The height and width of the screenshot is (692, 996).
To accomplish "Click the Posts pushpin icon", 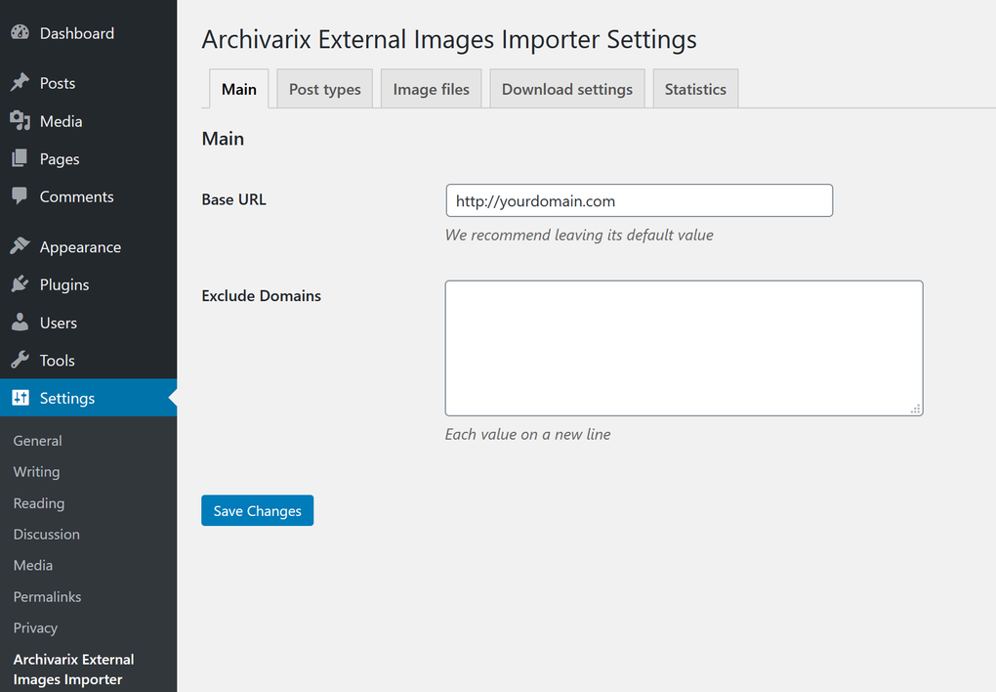I will point(20,83).
